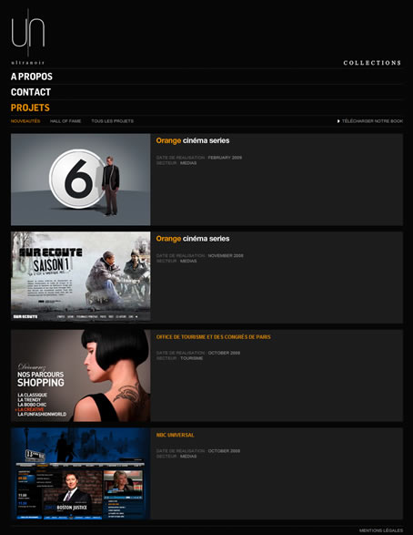Select the Projets menu item
The width and height of the screenshot is (413, 535).
tap(30, 108)
